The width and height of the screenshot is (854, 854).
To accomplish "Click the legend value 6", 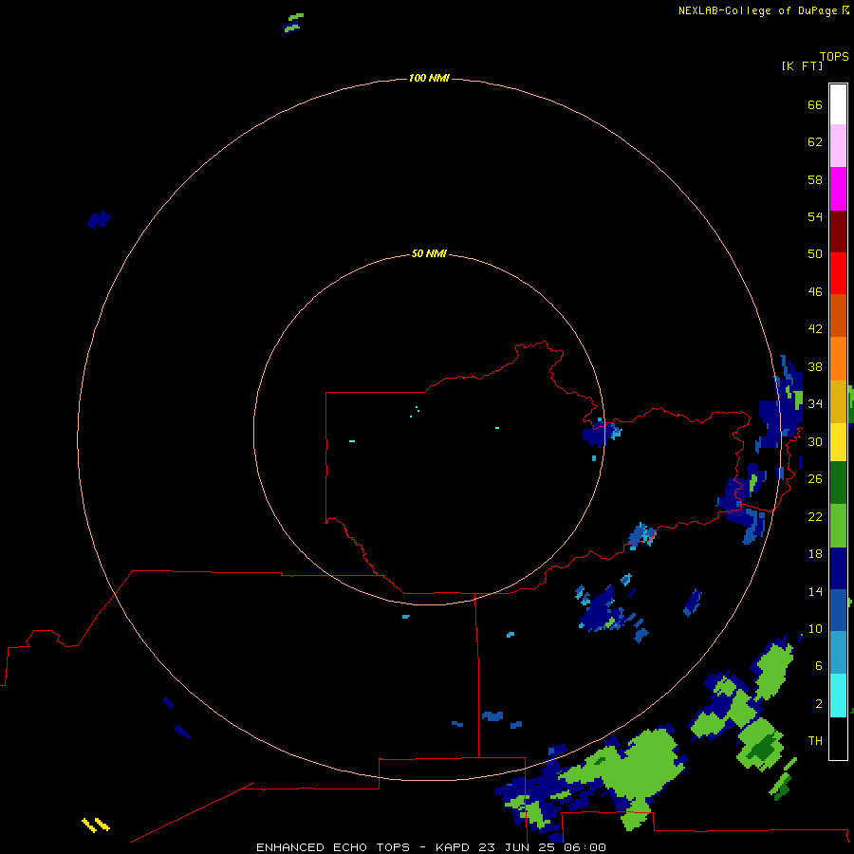I will click(819, 665).
